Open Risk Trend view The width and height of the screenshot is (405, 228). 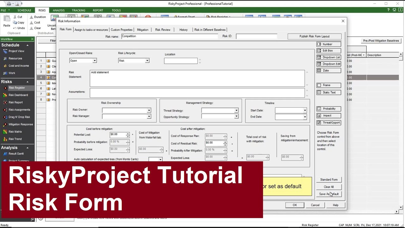coord(15,139)
